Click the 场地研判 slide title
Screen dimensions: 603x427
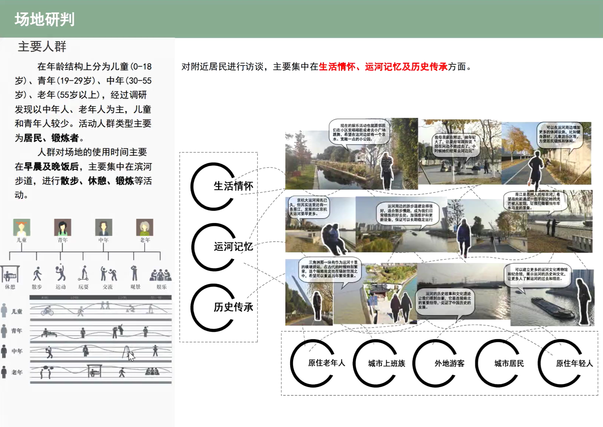tap(45, 19)
